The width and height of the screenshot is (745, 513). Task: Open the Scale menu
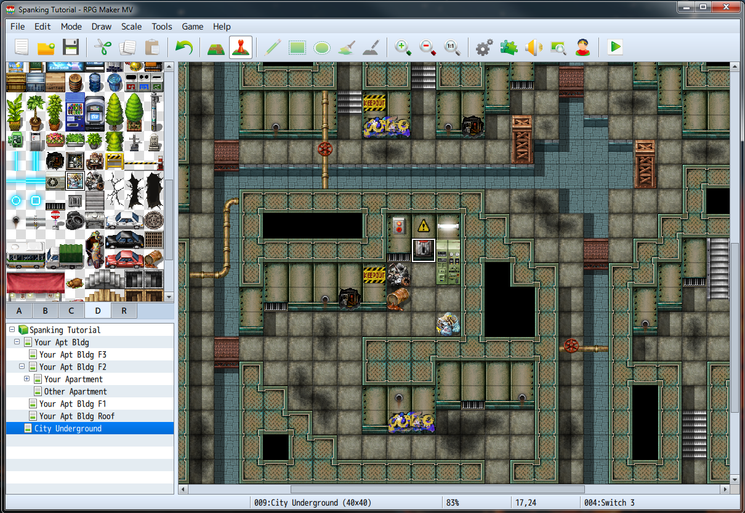(132, 26)
